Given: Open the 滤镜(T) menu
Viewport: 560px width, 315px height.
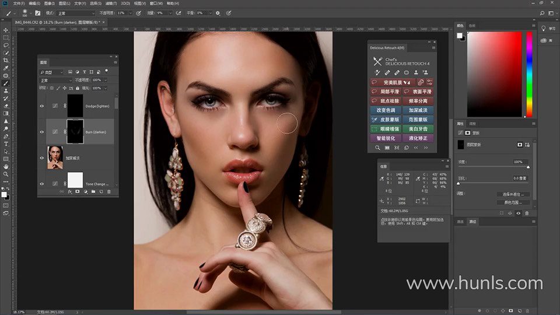Looking at the screenshot, I should (x=111, y=3).
